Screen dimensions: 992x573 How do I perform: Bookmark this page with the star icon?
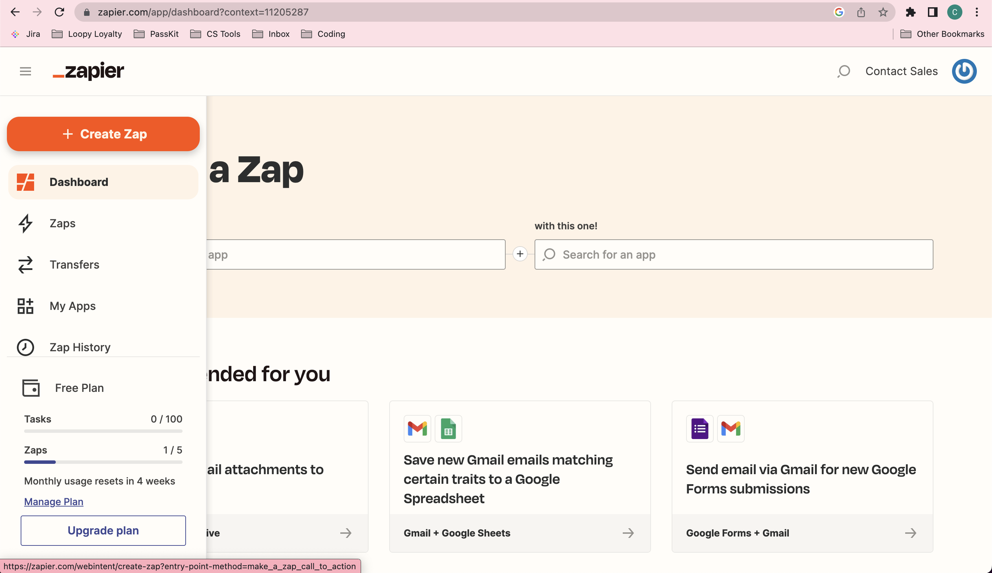[882, 12]
